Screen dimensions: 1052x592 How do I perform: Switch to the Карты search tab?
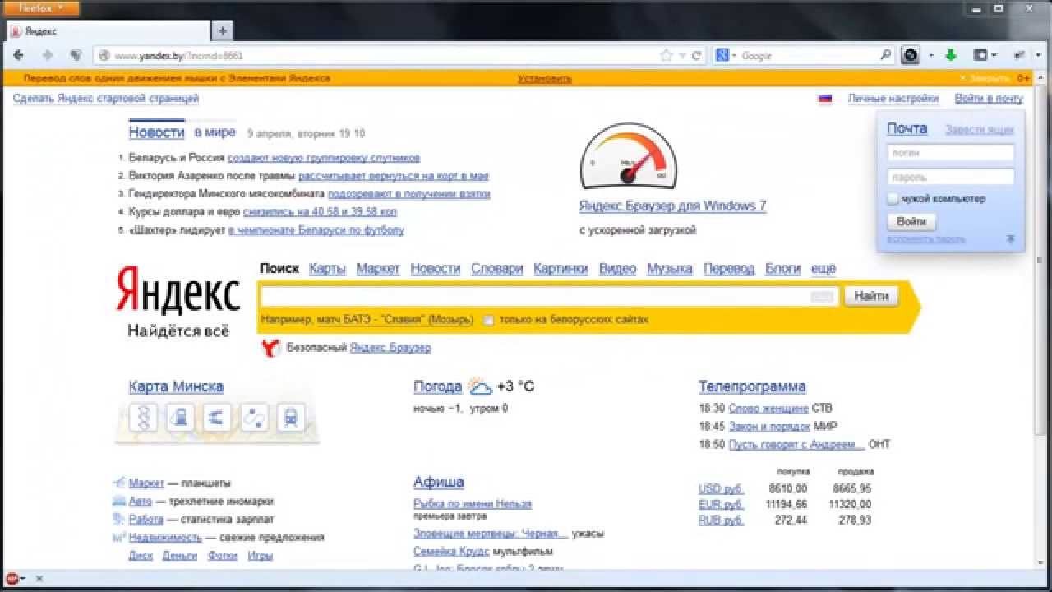coord(327,269)
